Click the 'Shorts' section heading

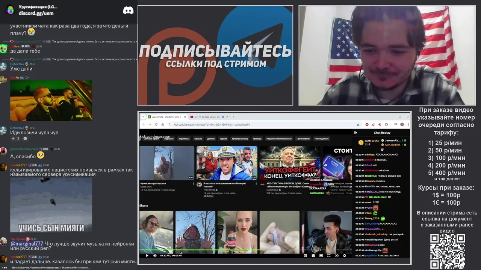(144, 205)
